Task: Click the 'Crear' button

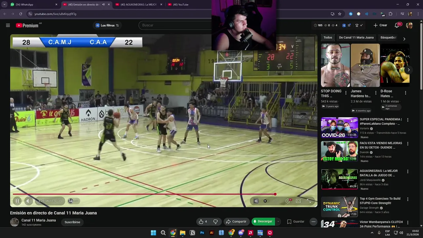Action: 380,25
